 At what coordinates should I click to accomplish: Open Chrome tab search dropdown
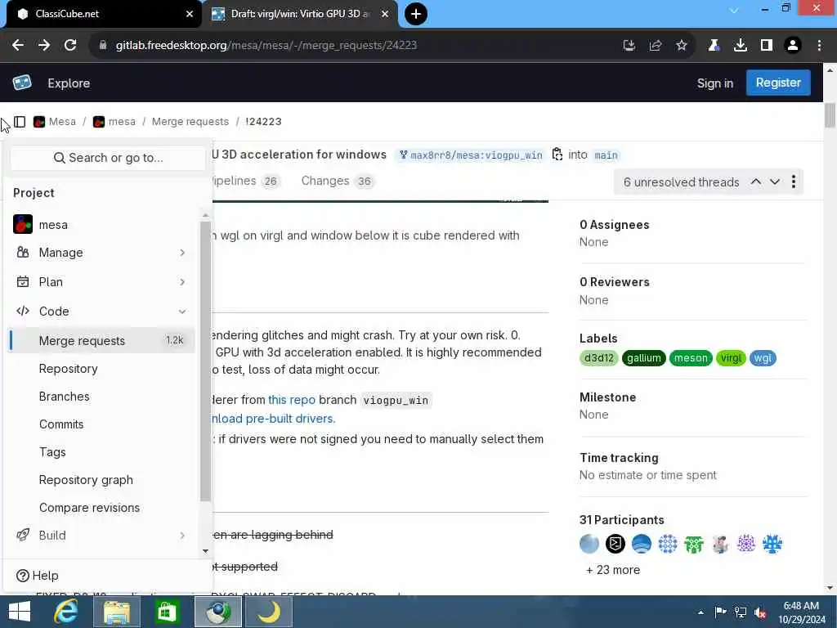(x=734, y=10)
